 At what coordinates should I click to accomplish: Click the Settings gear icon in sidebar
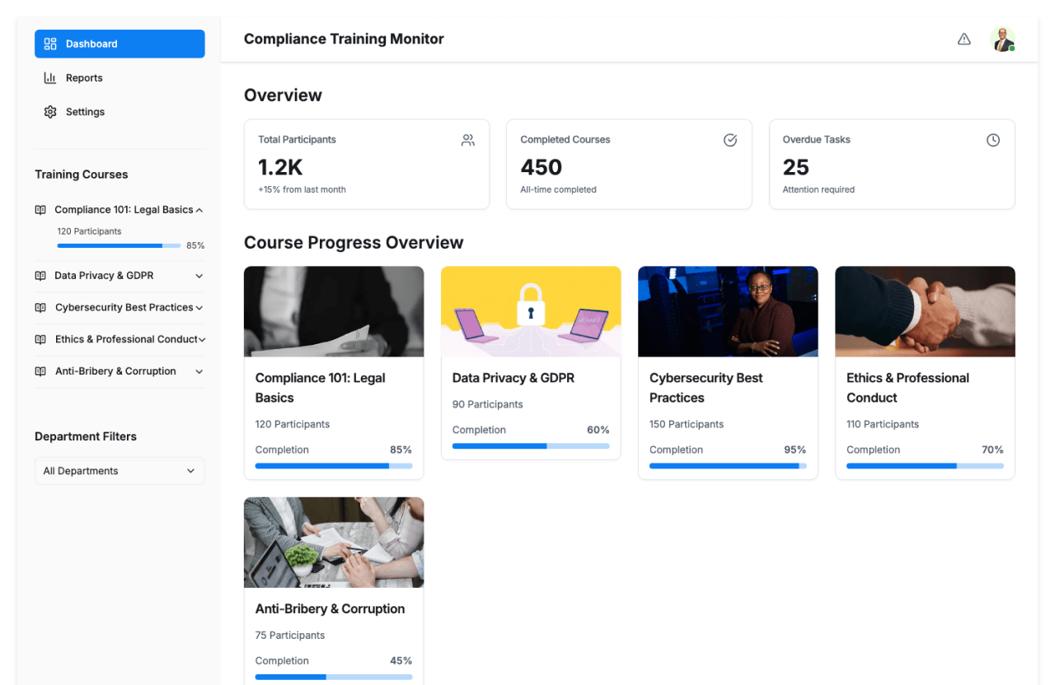[50, 112]
